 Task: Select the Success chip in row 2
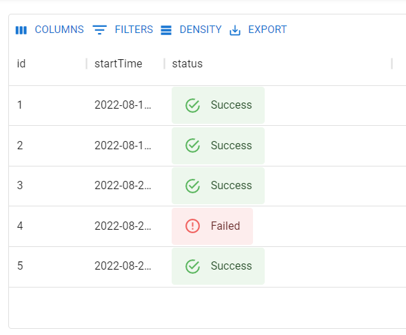[218, 146]
